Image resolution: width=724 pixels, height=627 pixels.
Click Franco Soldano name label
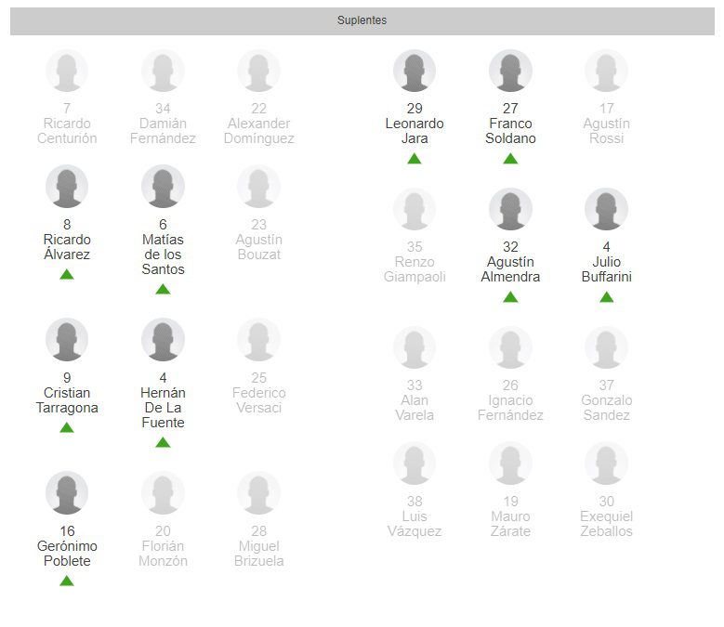click(x=510, y=131)
